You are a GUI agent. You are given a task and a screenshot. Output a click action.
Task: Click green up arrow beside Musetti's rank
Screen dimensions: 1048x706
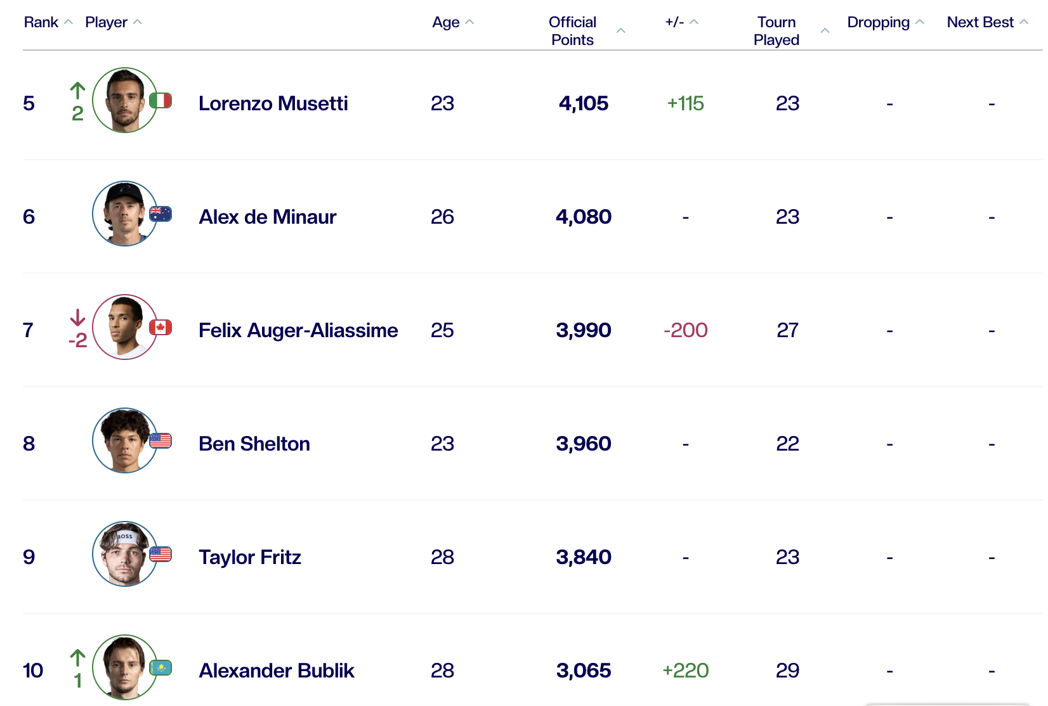click(x=77, y=91)
